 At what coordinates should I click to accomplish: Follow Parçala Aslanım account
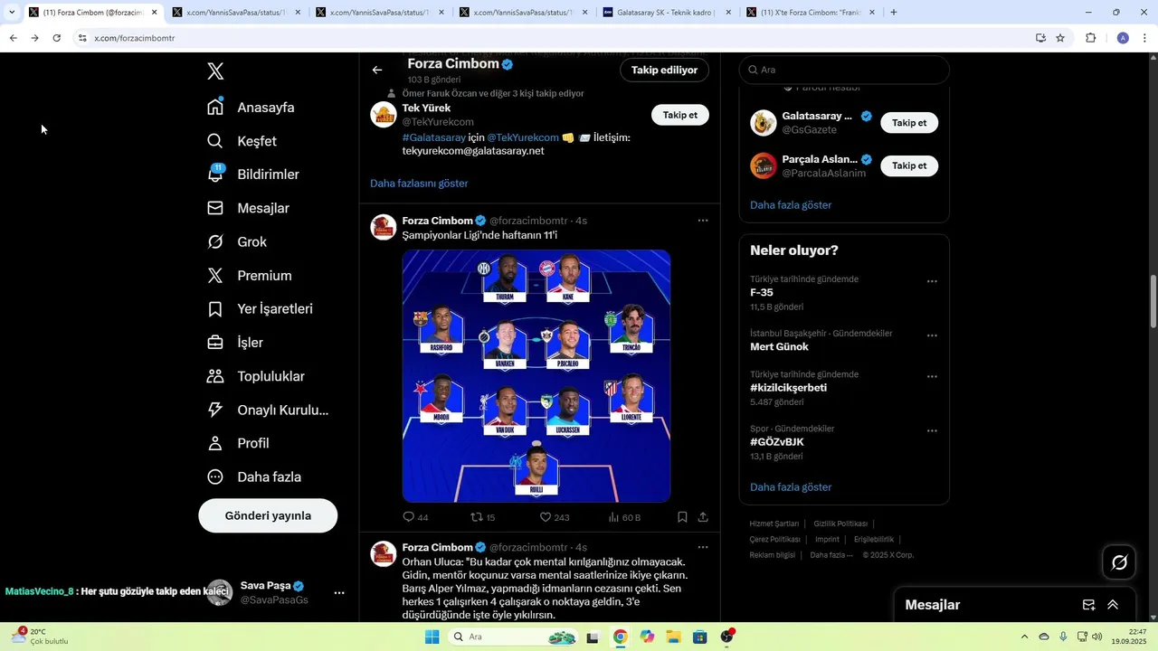tap(909, 165)
